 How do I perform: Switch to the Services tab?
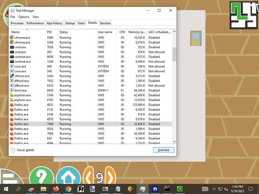pyautogui.click(x=105, y=23)
